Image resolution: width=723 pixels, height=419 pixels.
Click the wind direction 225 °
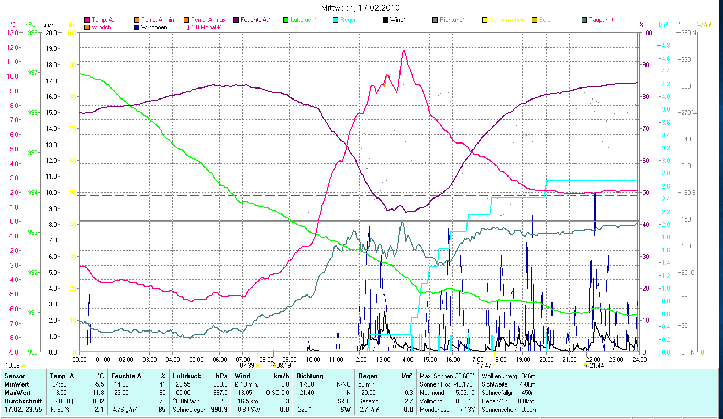point(304,410)
